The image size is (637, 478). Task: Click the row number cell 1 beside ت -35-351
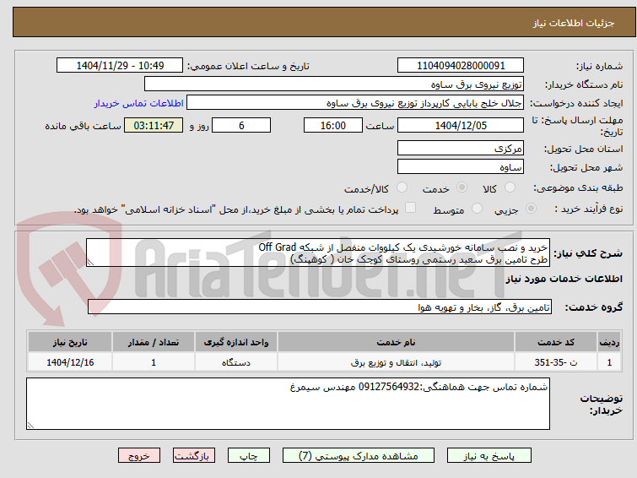pos(609,362)
